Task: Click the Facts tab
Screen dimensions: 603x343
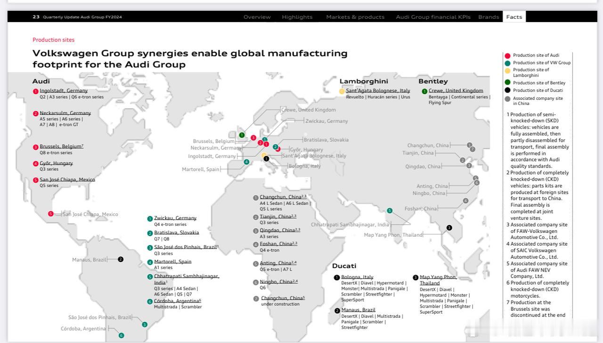Action: [514, 17]
